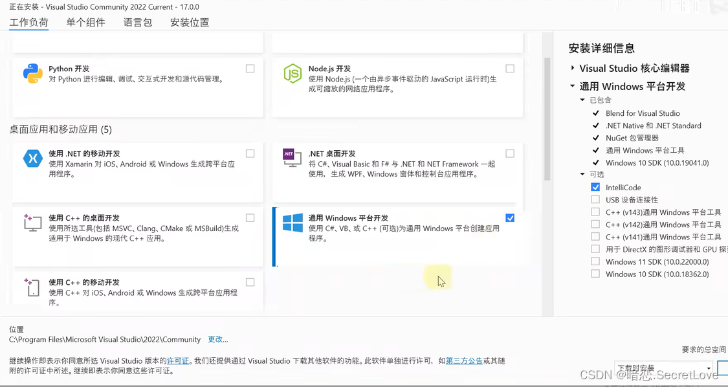Check Windows 11 SDK (10.0.22000.0)
The height and width of the screenshot is (387, 728).
595,261
